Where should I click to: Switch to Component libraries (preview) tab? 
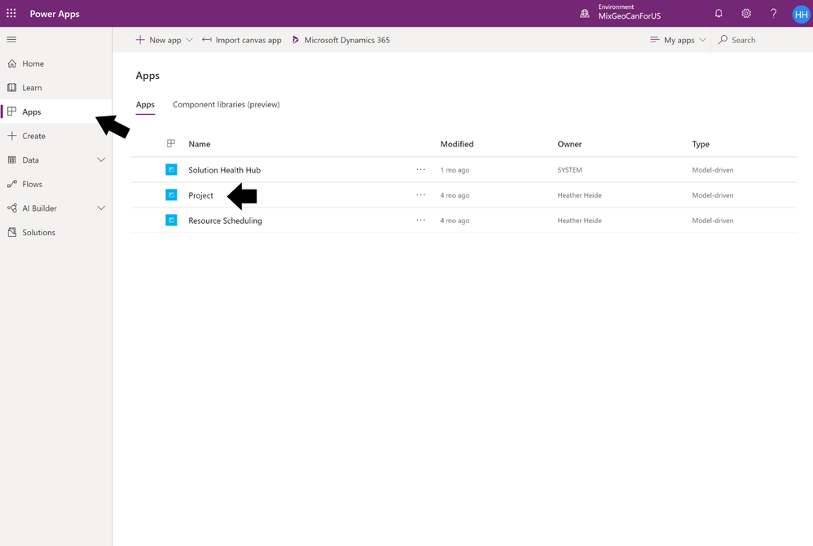pyautogui.click(x=226, y=105)
